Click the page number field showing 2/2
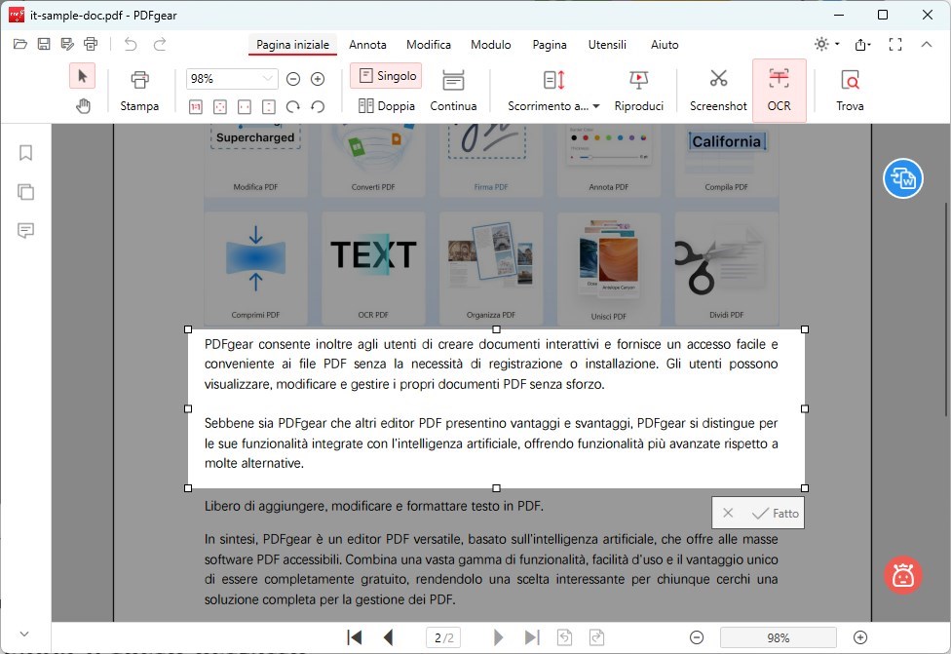This screenshot has width=951, height=654. pos(443,636)
